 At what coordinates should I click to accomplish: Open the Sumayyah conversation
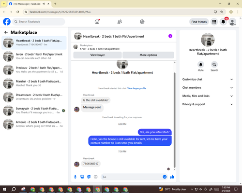point(34,110)
